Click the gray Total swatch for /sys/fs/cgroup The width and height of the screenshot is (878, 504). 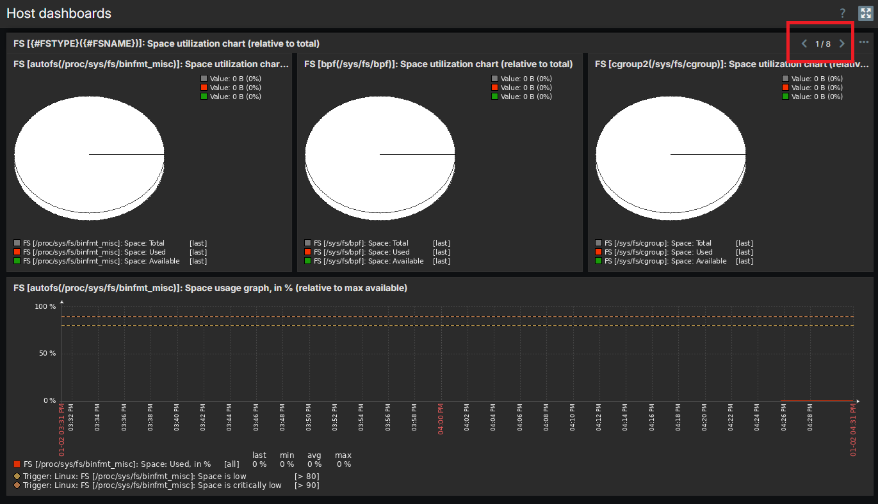[599, 243]
